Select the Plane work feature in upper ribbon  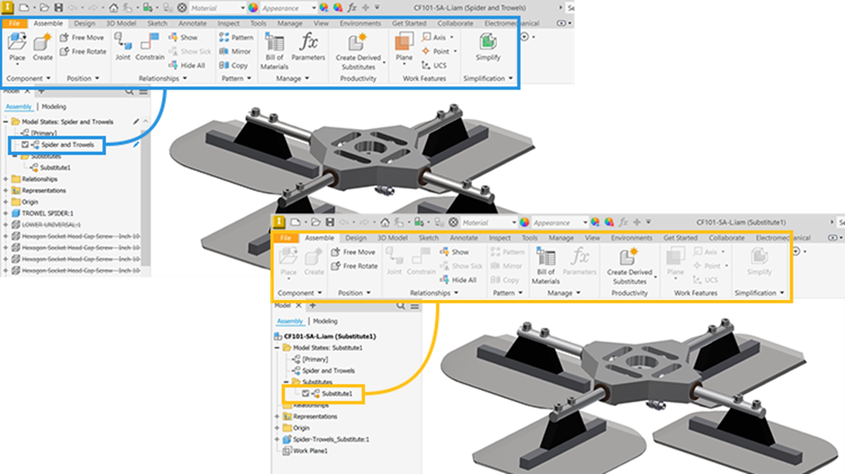(404, 48)
